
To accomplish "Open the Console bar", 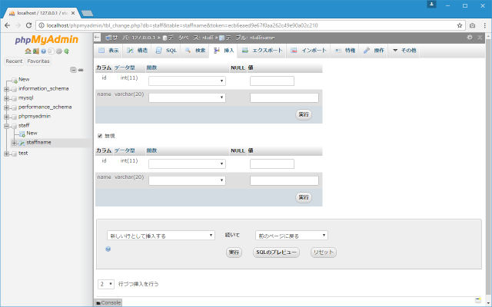I will point(108,302).
